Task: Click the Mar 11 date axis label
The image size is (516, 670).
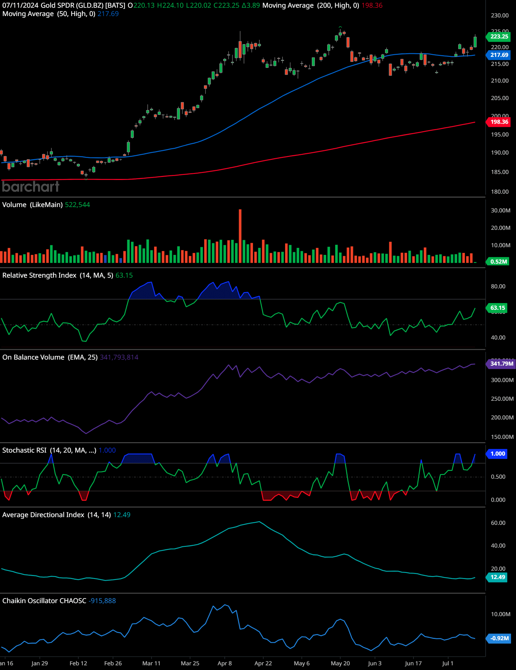Action: click(151, 663)
